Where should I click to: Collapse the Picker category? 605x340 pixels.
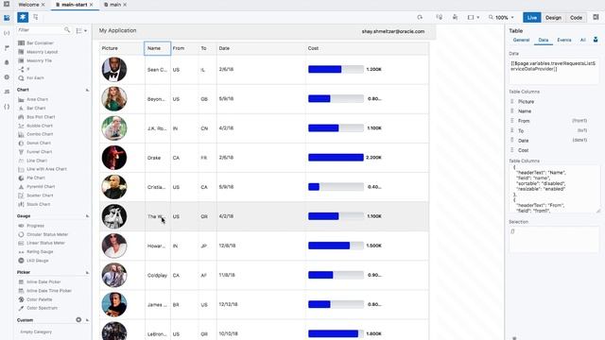click(87, 273)
